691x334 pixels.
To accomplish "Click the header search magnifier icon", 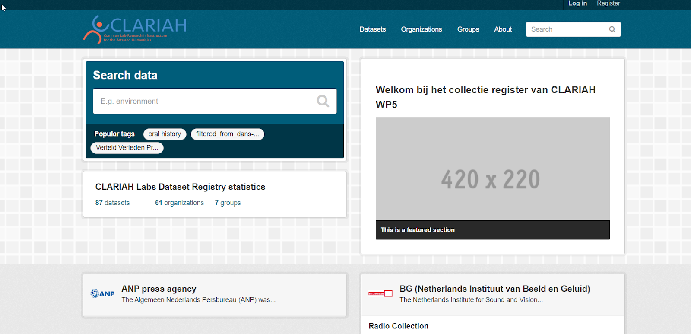I will 612,29.
